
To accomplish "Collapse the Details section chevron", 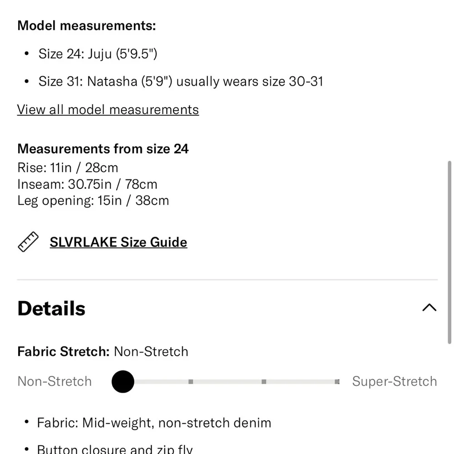I will [429, 307].
